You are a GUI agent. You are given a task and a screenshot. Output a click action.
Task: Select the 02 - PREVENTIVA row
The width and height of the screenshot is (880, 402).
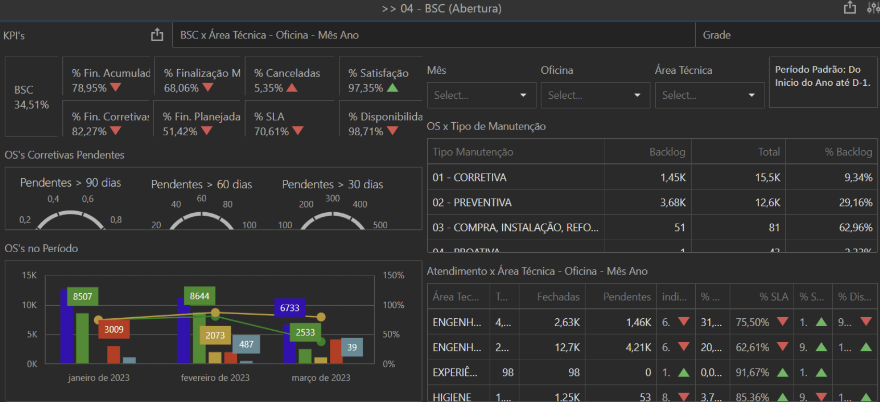(653, 202)
